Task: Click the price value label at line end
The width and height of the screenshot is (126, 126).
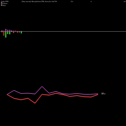Action: tap(103, 94)
